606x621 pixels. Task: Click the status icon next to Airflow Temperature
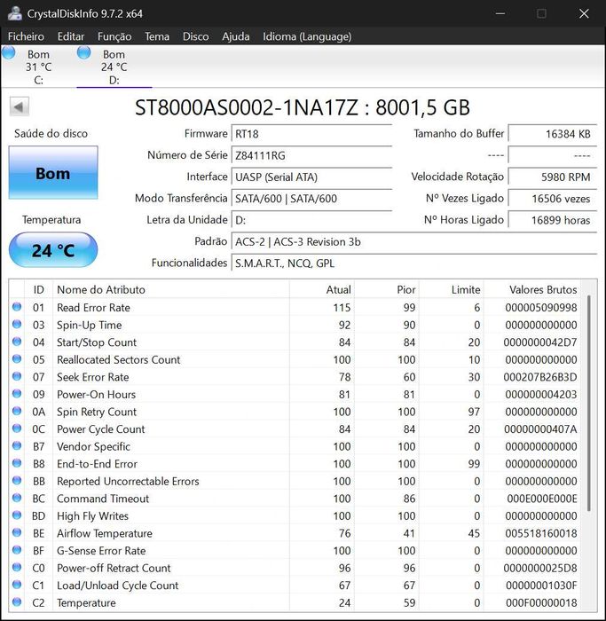click(x=17, y=533)
